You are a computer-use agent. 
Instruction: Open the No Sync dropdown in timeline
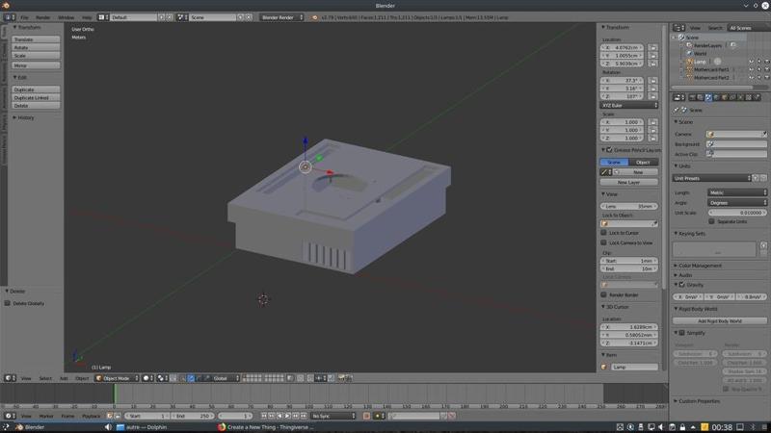[333, 416]
